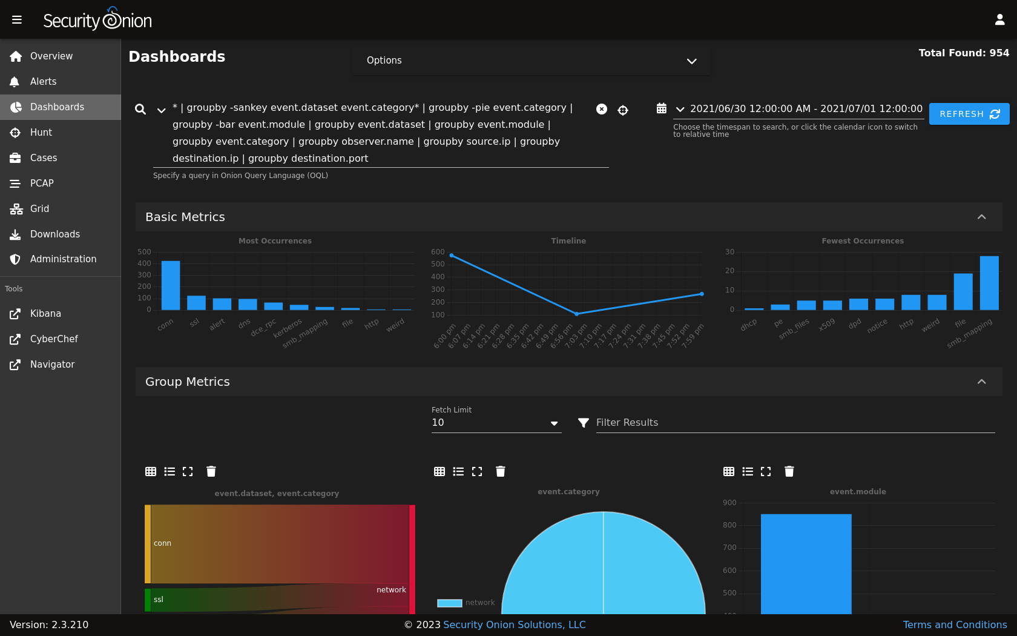Switch event.category chart to list view

pyautogui.click(x=458, y=471)
